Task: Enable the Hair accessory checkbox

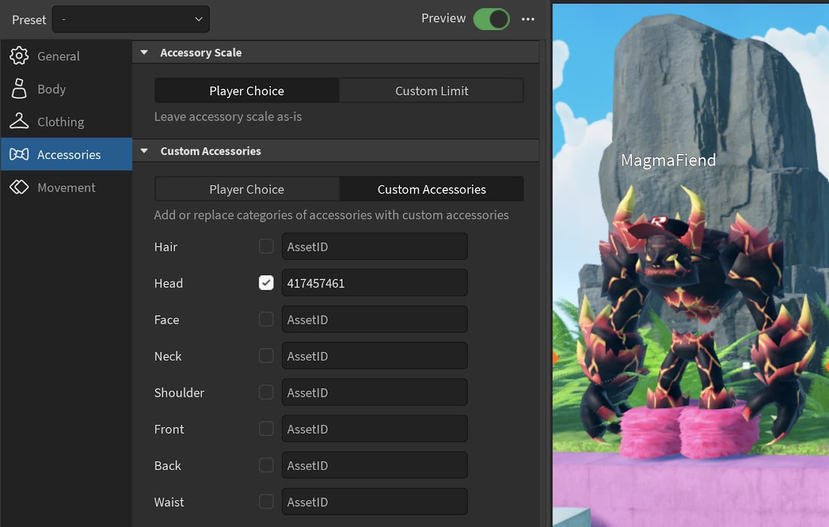Action: [266, 246]
